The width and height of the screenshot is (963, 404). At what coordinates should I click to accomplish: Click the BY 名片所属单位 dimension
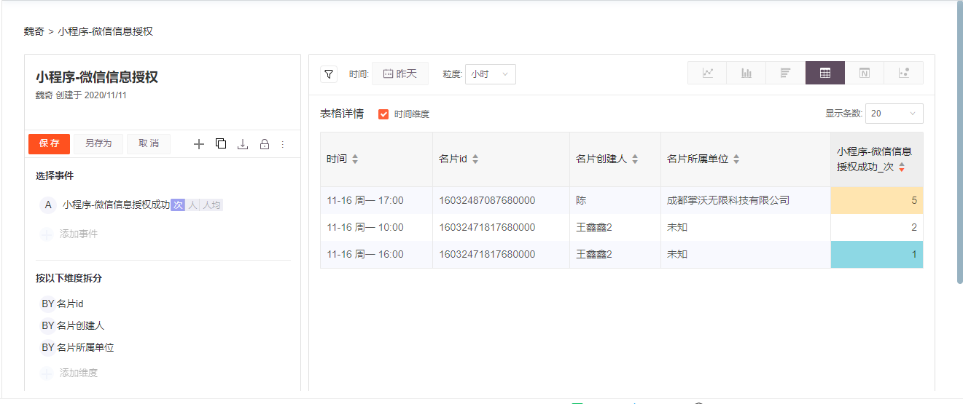[77, 348]
